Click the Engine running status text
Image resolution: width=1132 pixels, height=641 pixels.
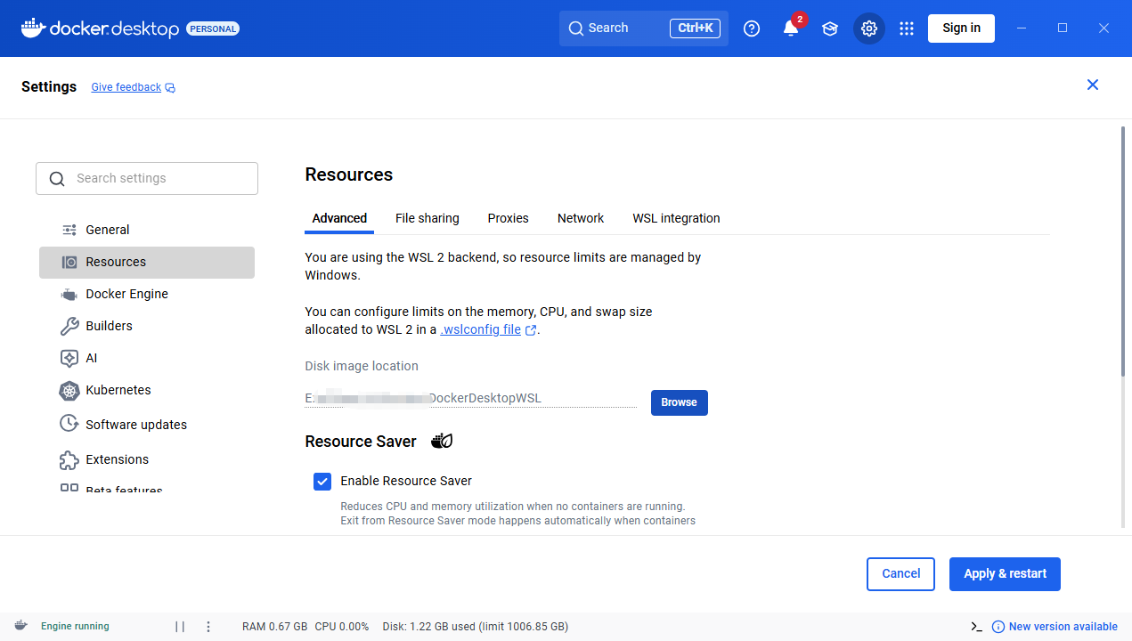[x=75, y=627]
